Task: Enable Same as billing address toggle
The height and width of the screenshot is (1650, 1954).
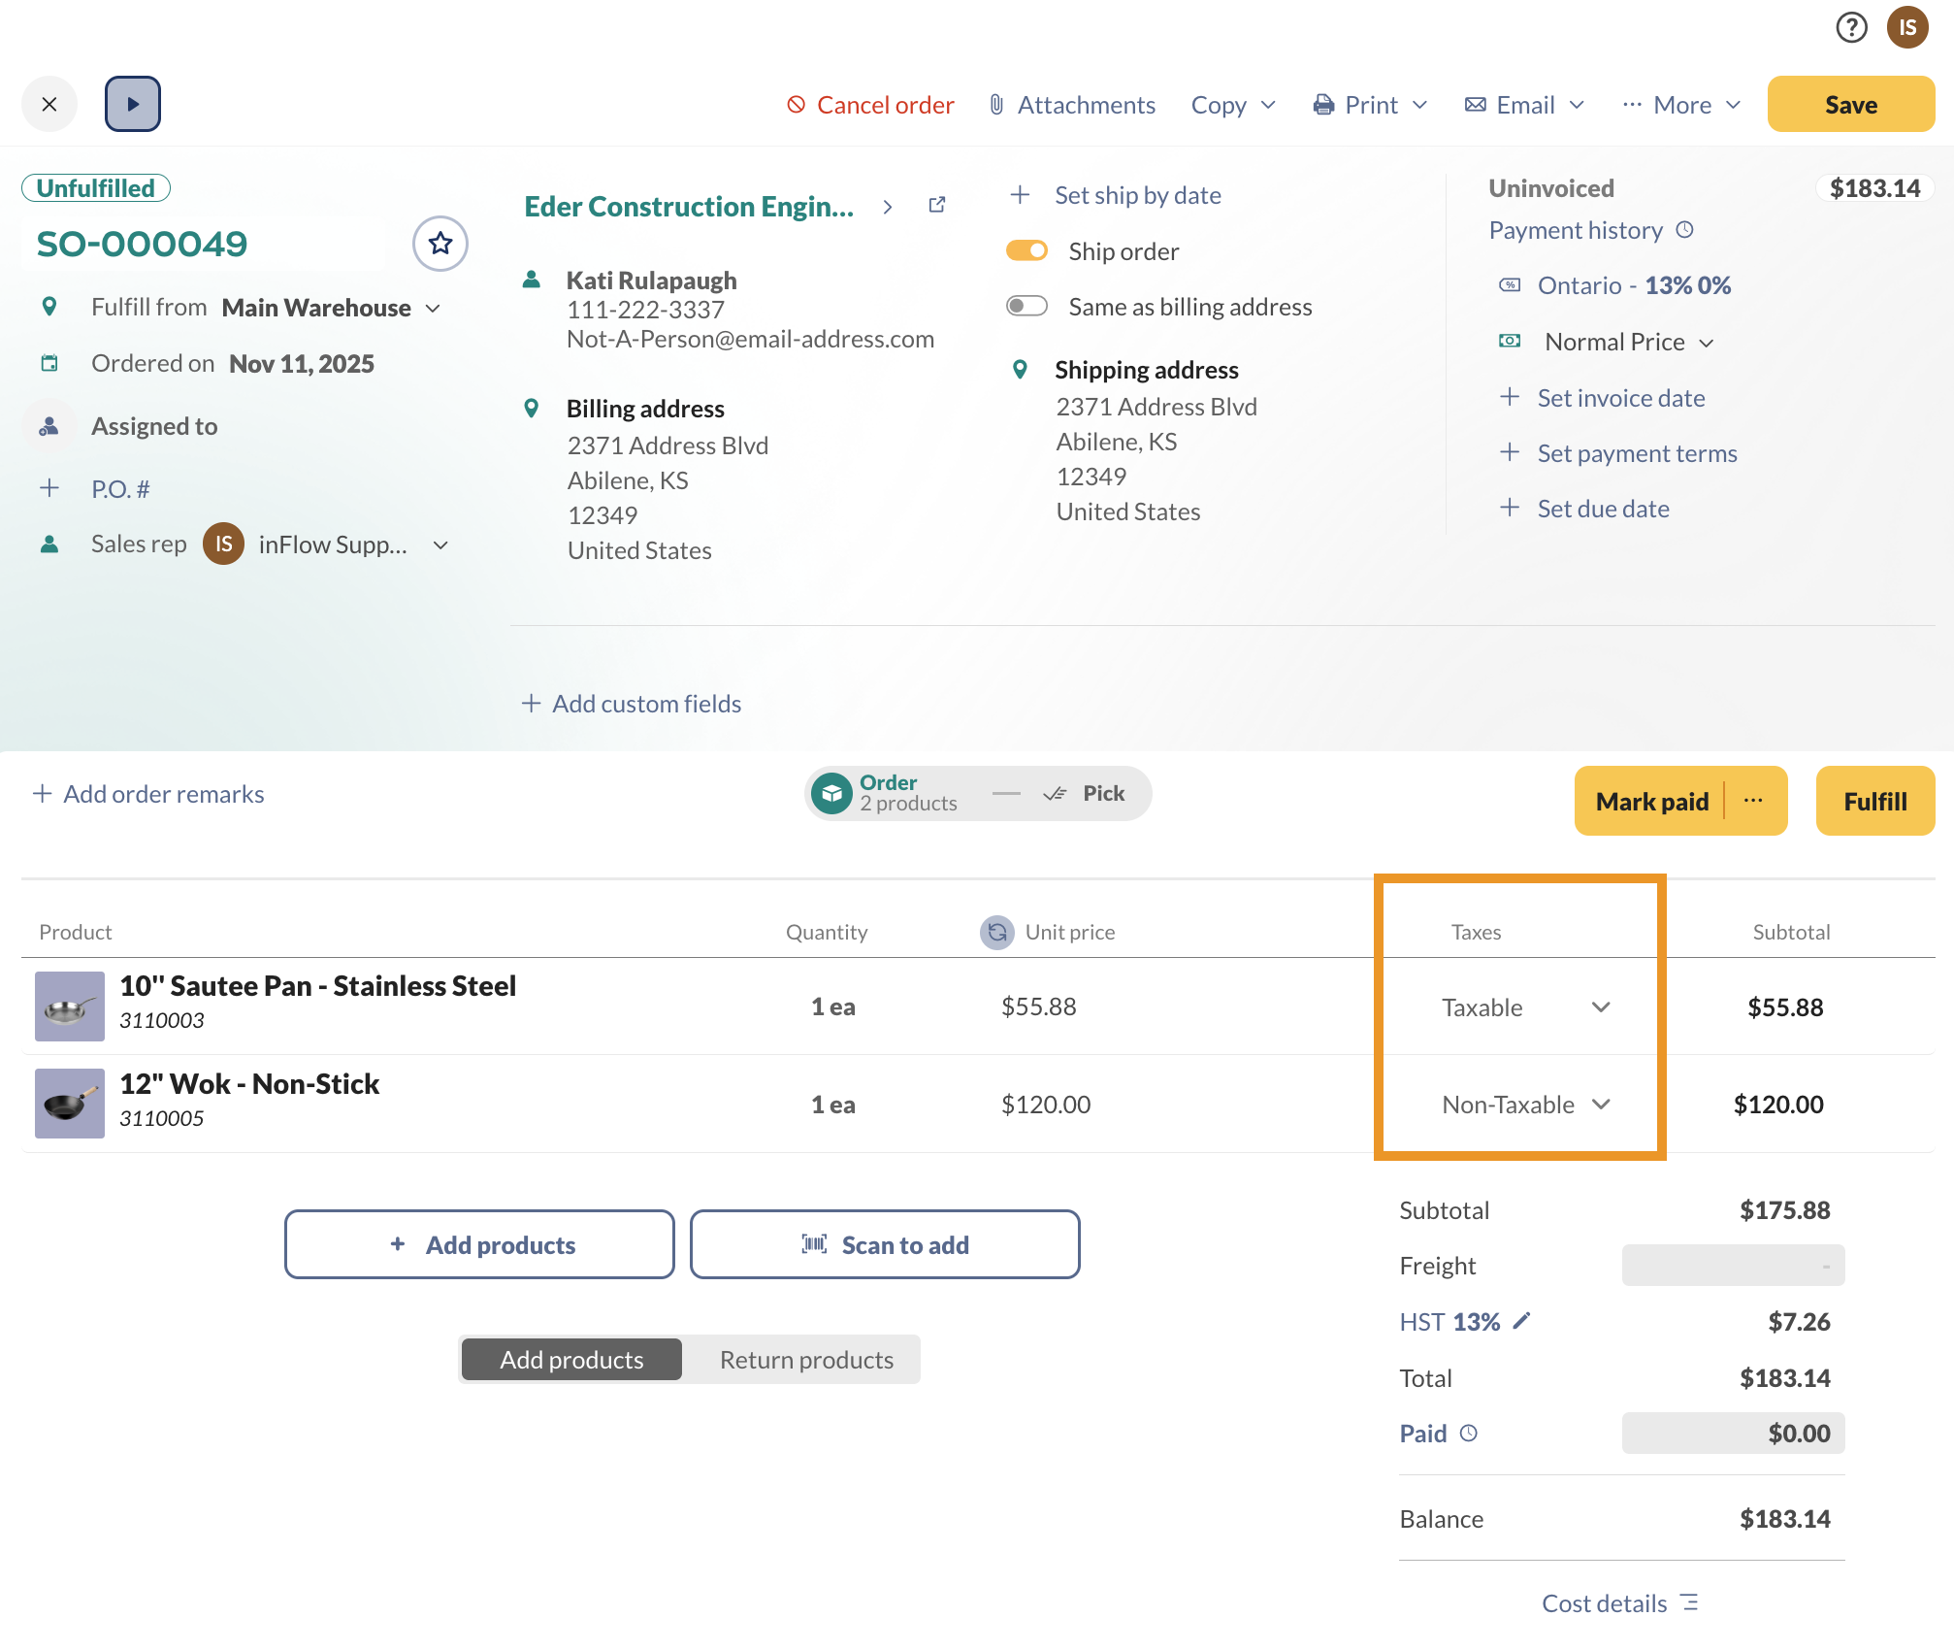Action: pyautogui.click(x=1026, y=307)
